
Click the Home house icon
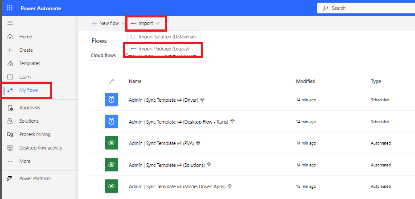10,37
